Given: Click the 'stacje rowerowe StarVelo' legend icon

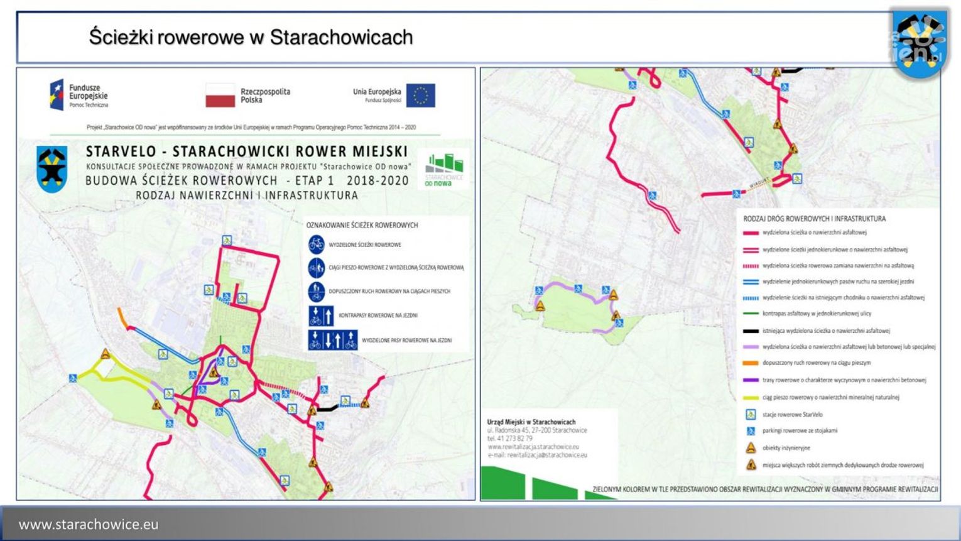Looking at the screenshot, I should [750, 415].
